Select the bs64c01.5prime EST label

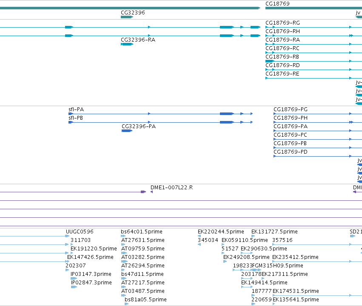pos(142,232)
